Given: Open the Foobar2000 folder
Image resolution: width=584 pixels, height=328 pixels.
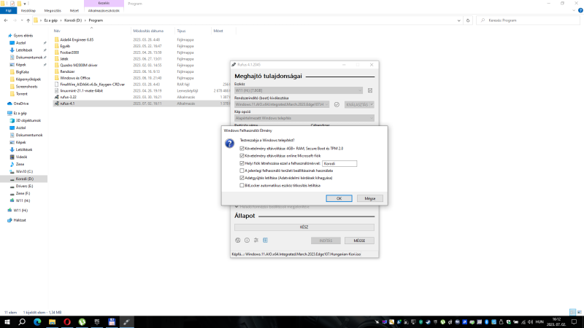Looking at the screenshot, I should click(69, 52).
